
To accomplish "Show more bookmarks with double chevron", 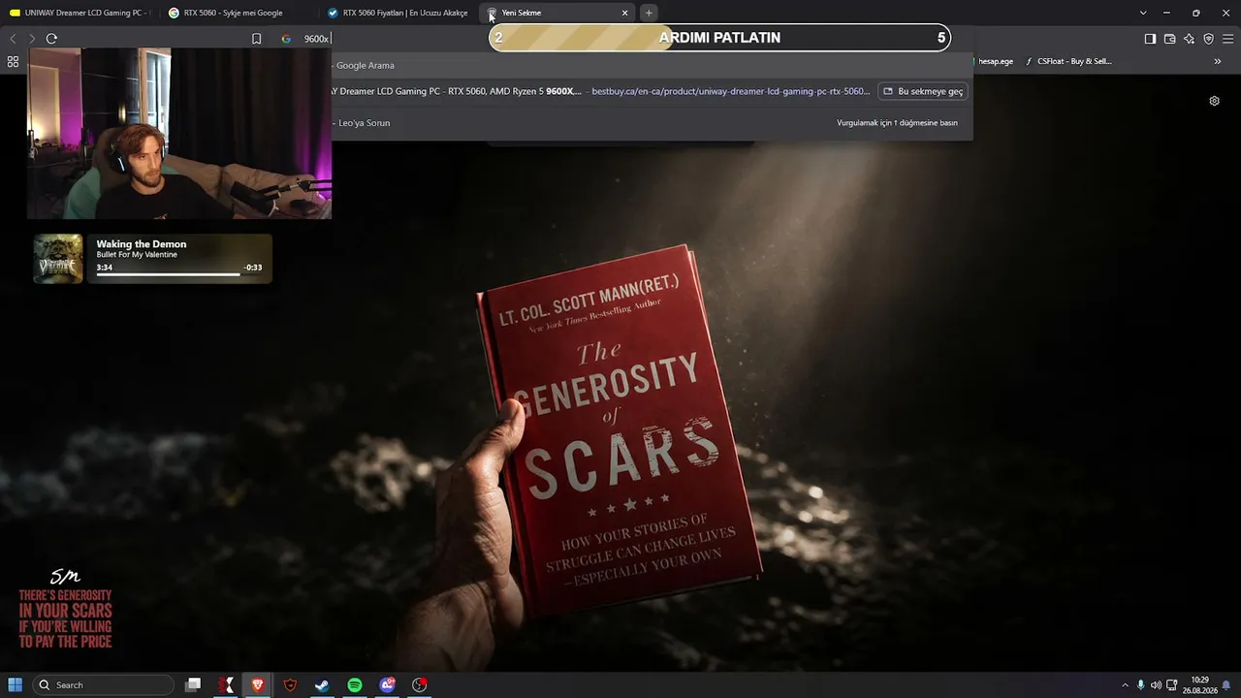I will (x=1218, y=61).
